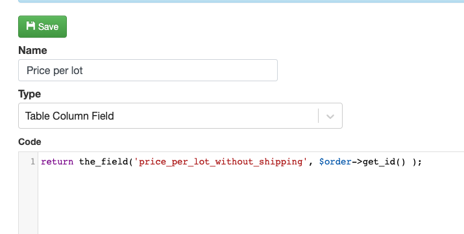The height and width of the screenshot is (234, 464).
Task: Expand Type options using the chevron arrow
Action: point(330,116)
